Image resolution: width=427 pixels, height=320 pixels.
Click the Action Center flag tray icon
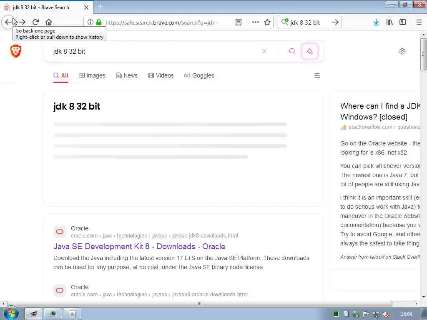click(366, 314)
